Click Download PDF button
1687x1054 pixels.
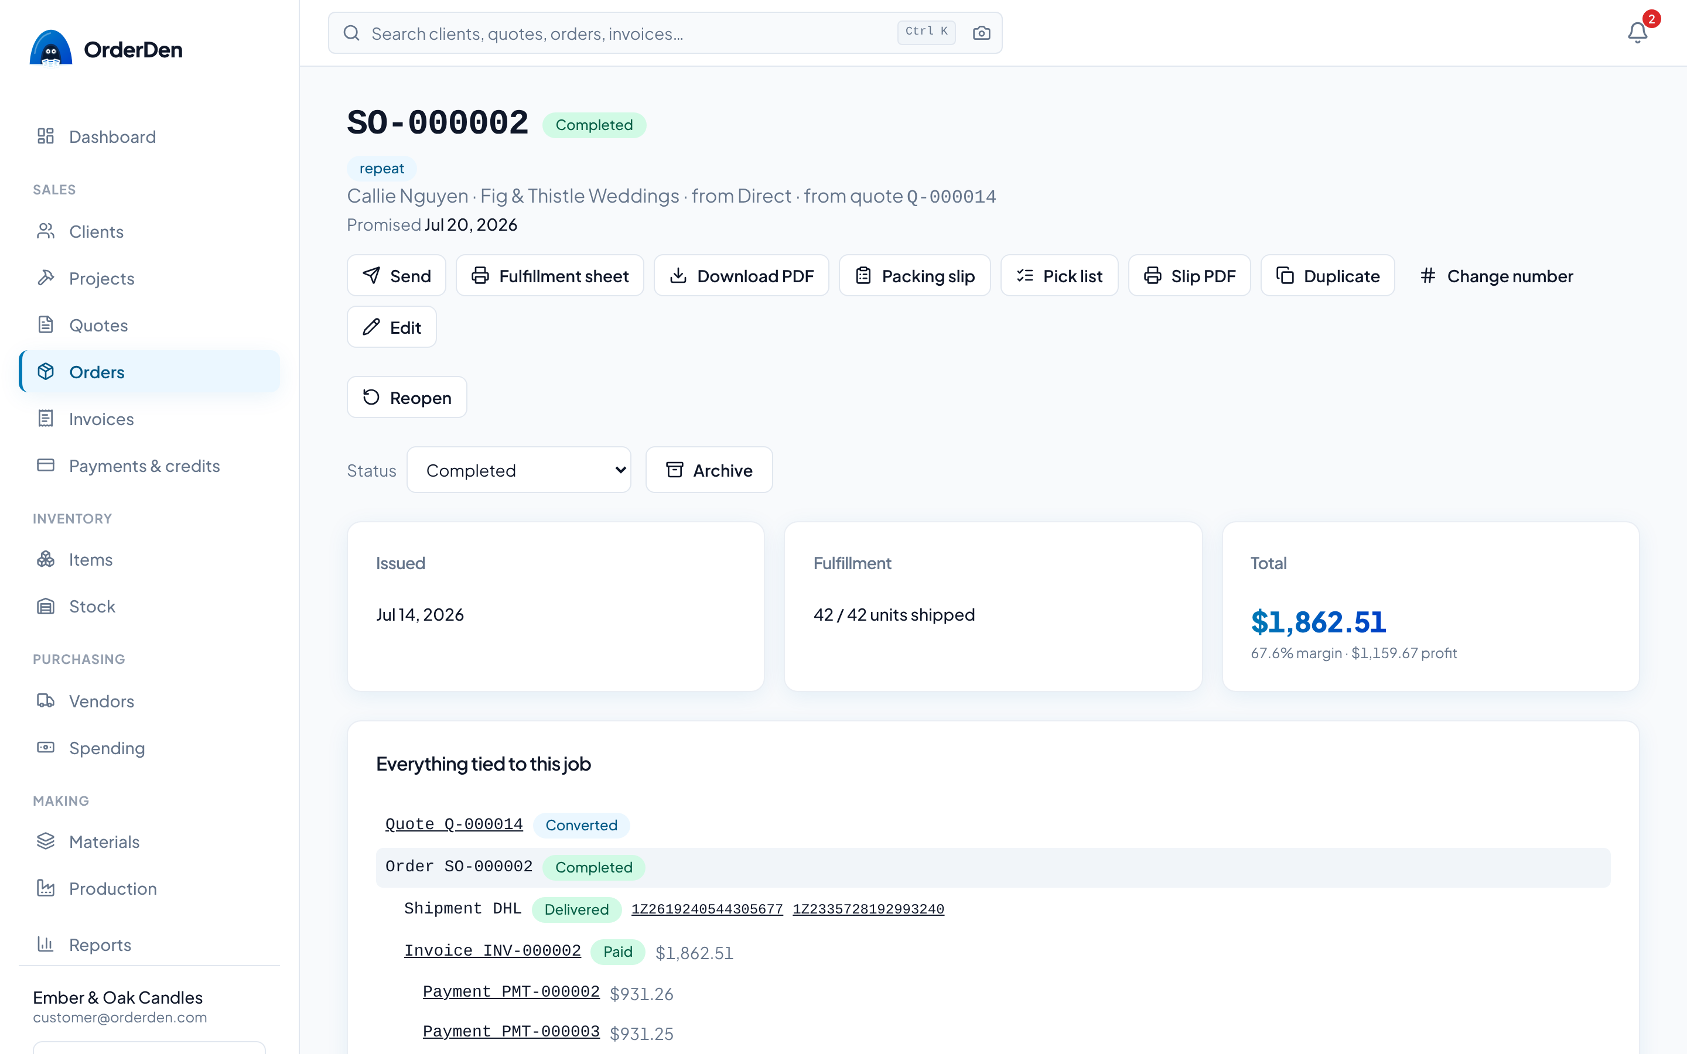(741, 275)
